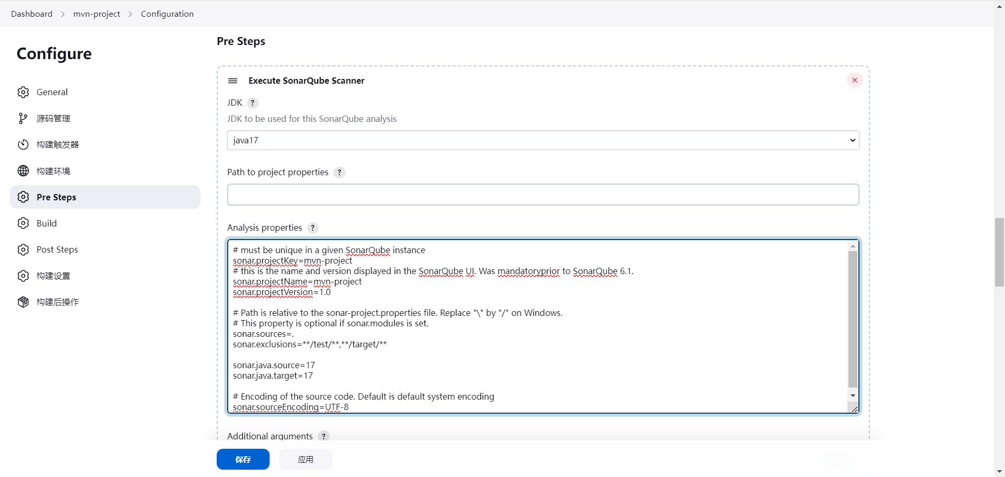Click the sonar.projectName=mvn-project line
This screenshot has width=1005, height=477.
pos(297,281)
